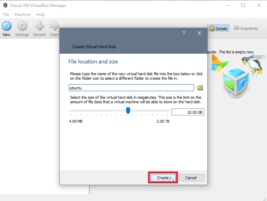
Task: Choose folder icon next to file name
Action: coord(200,88)
